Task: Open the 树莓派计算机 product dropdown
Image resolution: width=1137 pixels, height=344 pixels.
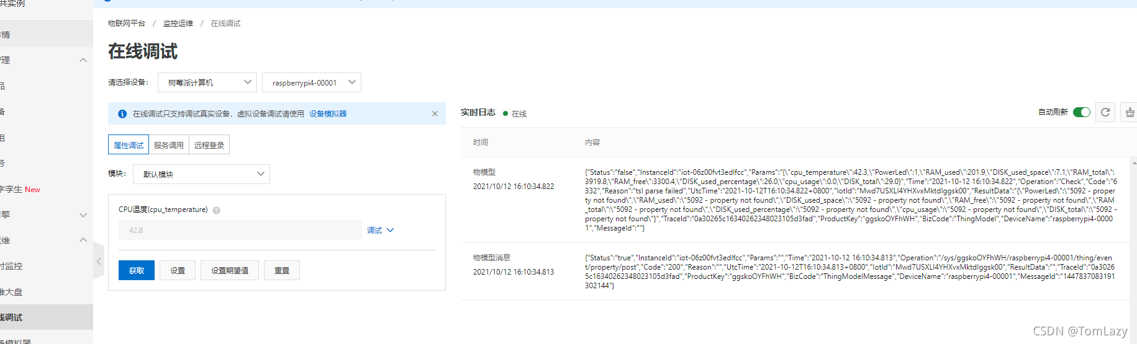Action: click(207, 82)
